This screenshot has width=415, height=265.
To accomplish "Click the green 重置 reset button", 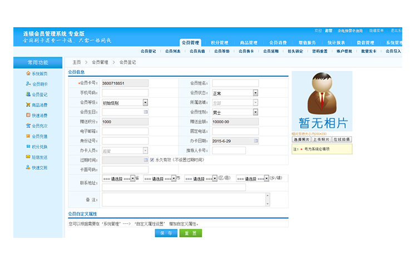I will click(190, 233).
